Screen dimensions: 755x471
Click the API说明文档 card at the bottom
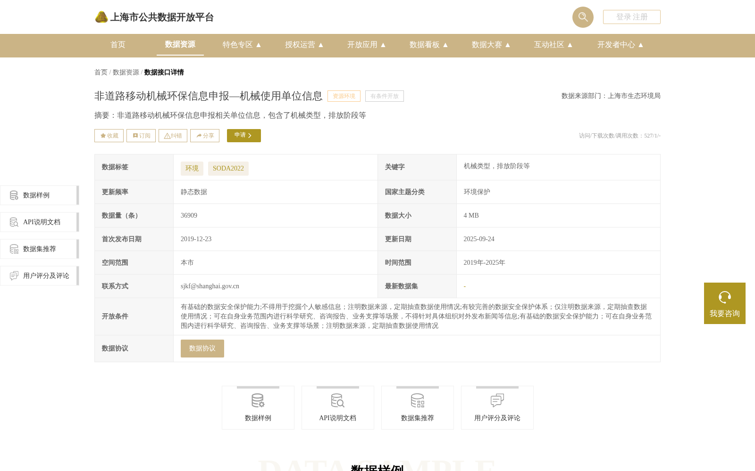pyautogui.click(x=338, y=408)
